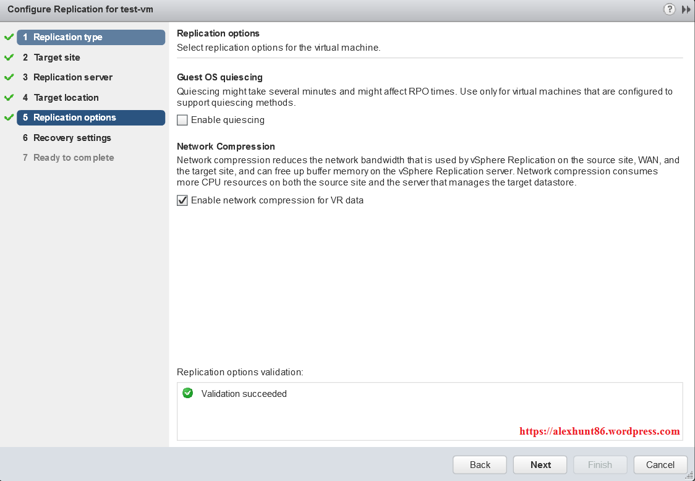Click the double-arrow expand icon in title bar

pos(686,10)
